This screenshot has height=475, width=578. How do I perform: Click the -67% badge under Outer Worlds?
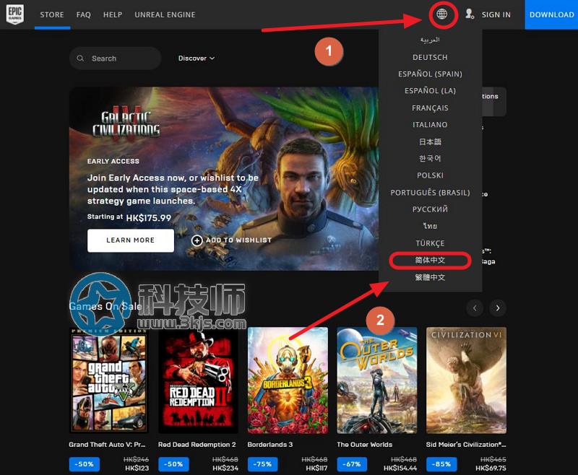352,464
